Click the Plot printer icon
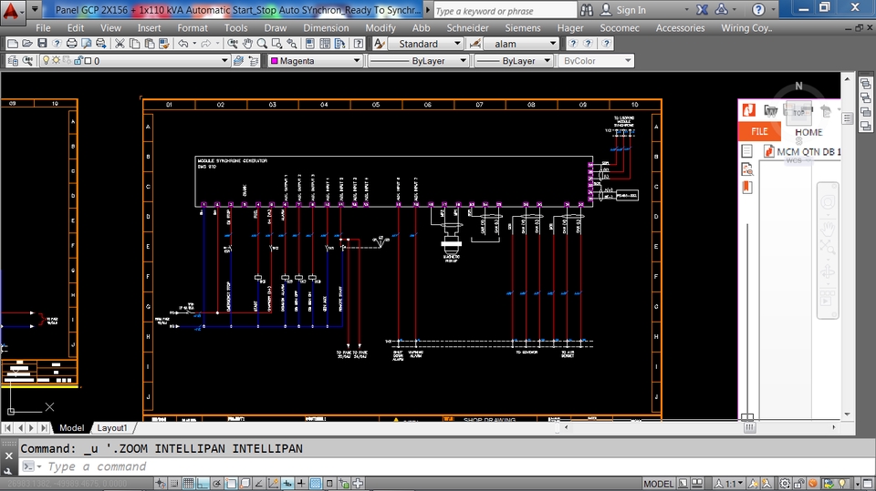 (x=71, y=44)
